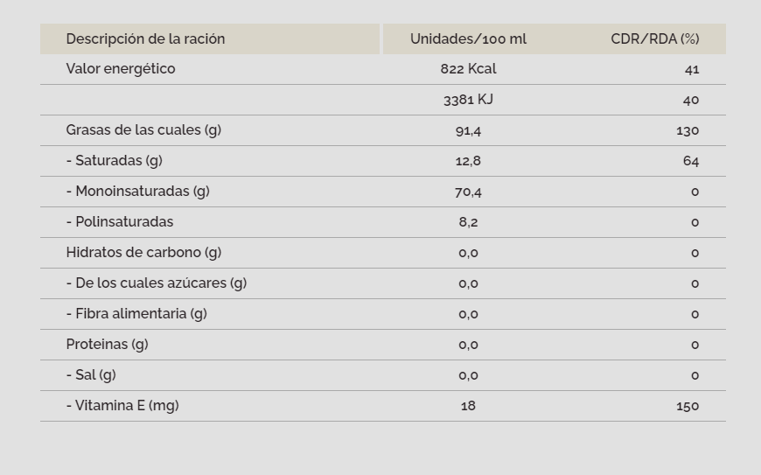
Task: Select the "Unidades/100 ml" column header
Action: coord(468,38)
